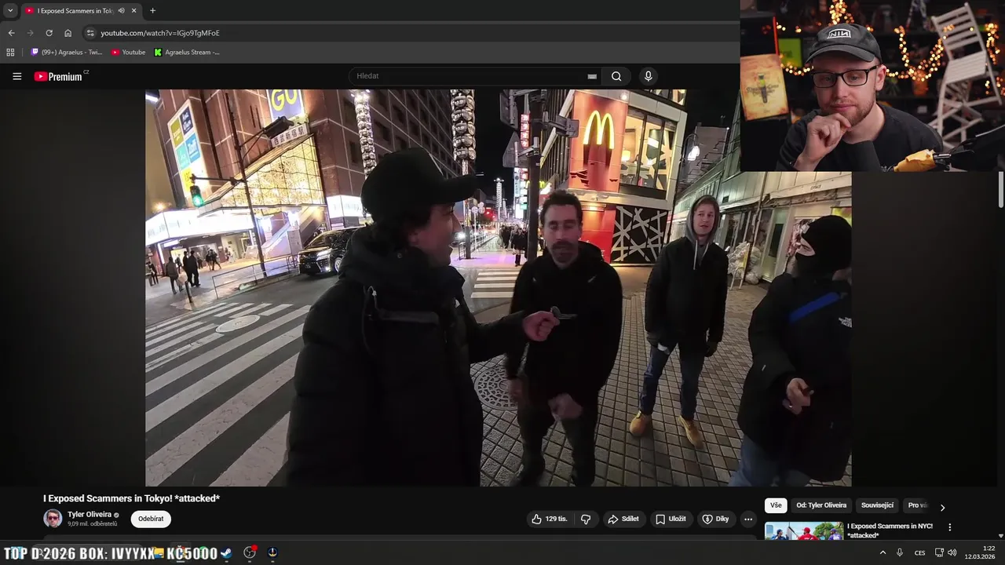Open the Exposed Scammers in NYC thumbnail
Screen dimensions: 1005x565
tap(804, 531)
